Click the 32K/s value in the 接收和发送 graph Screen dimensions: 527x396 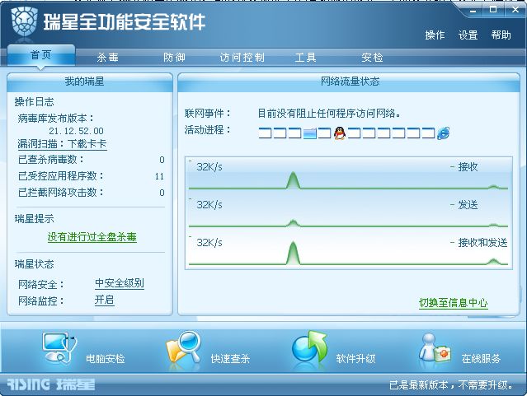pos(209,243)
